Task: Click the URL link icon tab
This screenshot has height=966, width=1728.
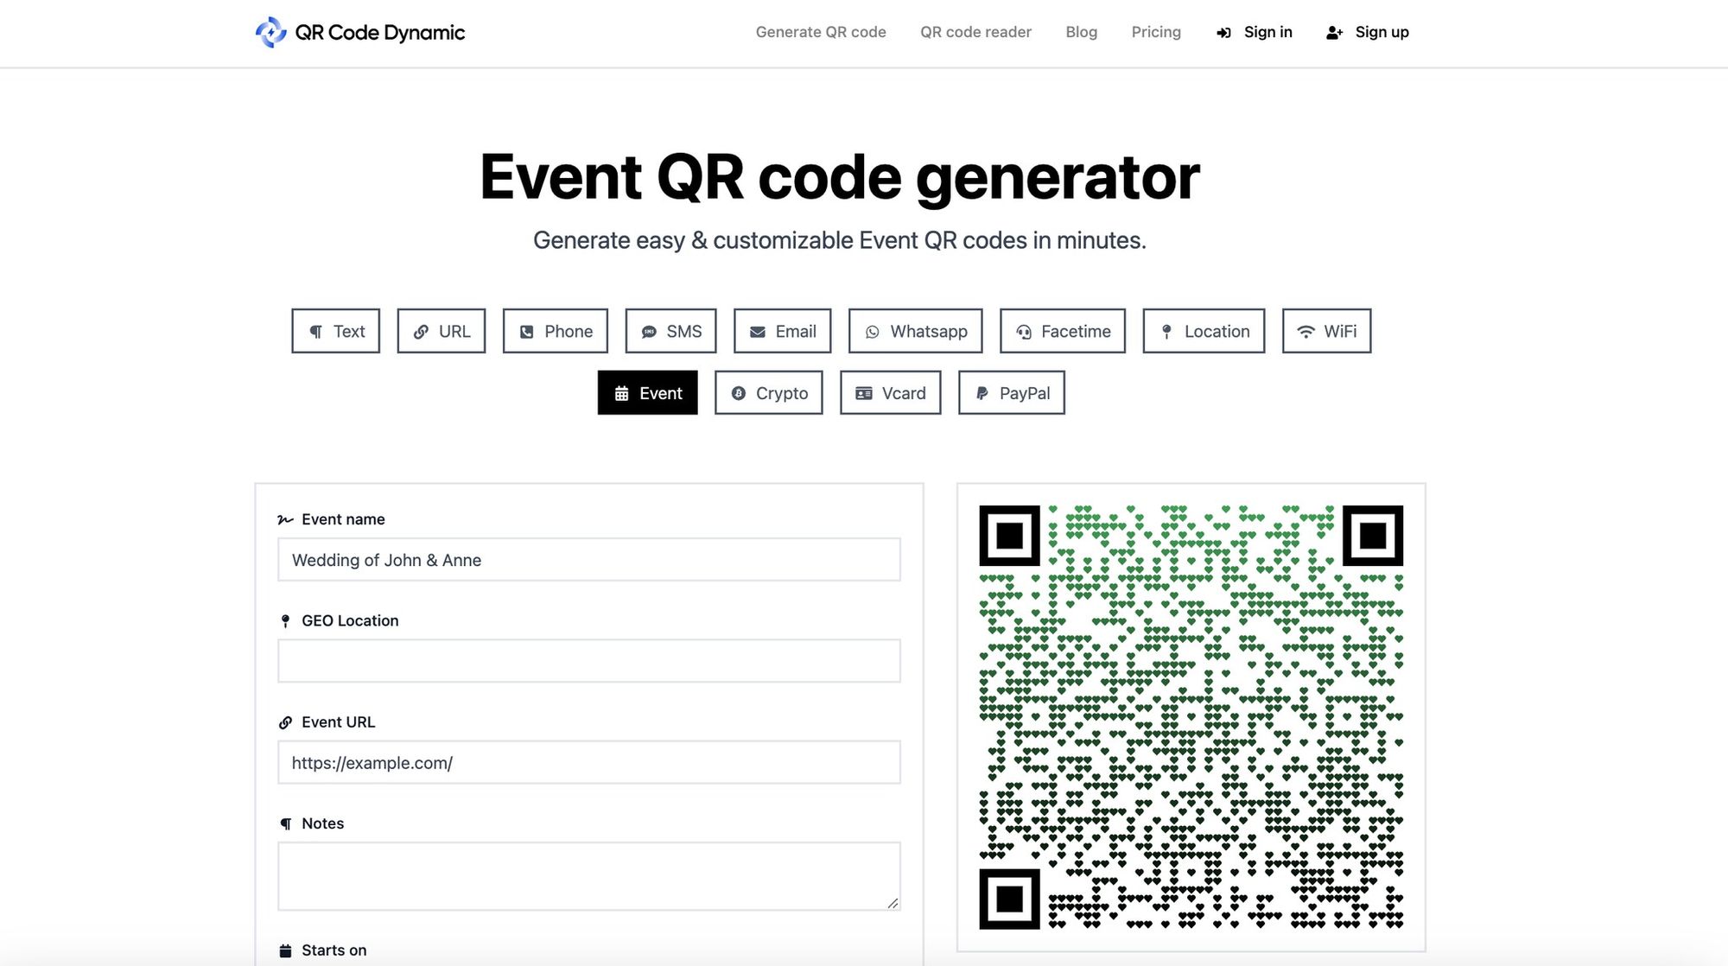Action: [x=442, y=331]
